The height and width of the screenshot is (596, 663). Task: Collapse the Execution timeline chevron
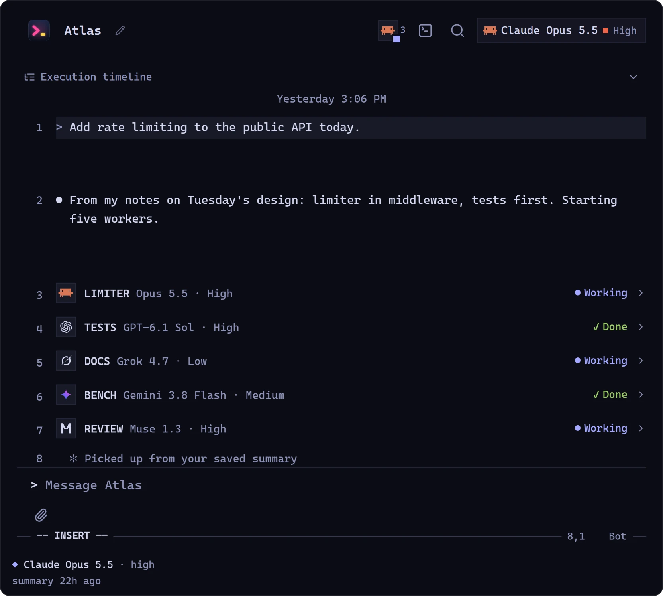(x=633, y=77)
